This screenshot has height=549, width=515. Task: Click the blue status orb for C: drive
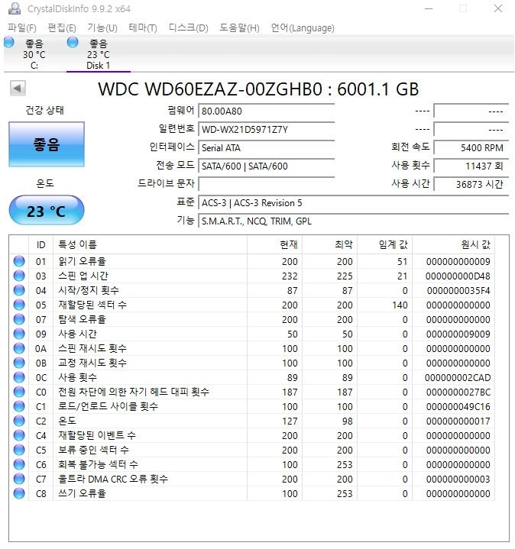(x=8, y=42)
